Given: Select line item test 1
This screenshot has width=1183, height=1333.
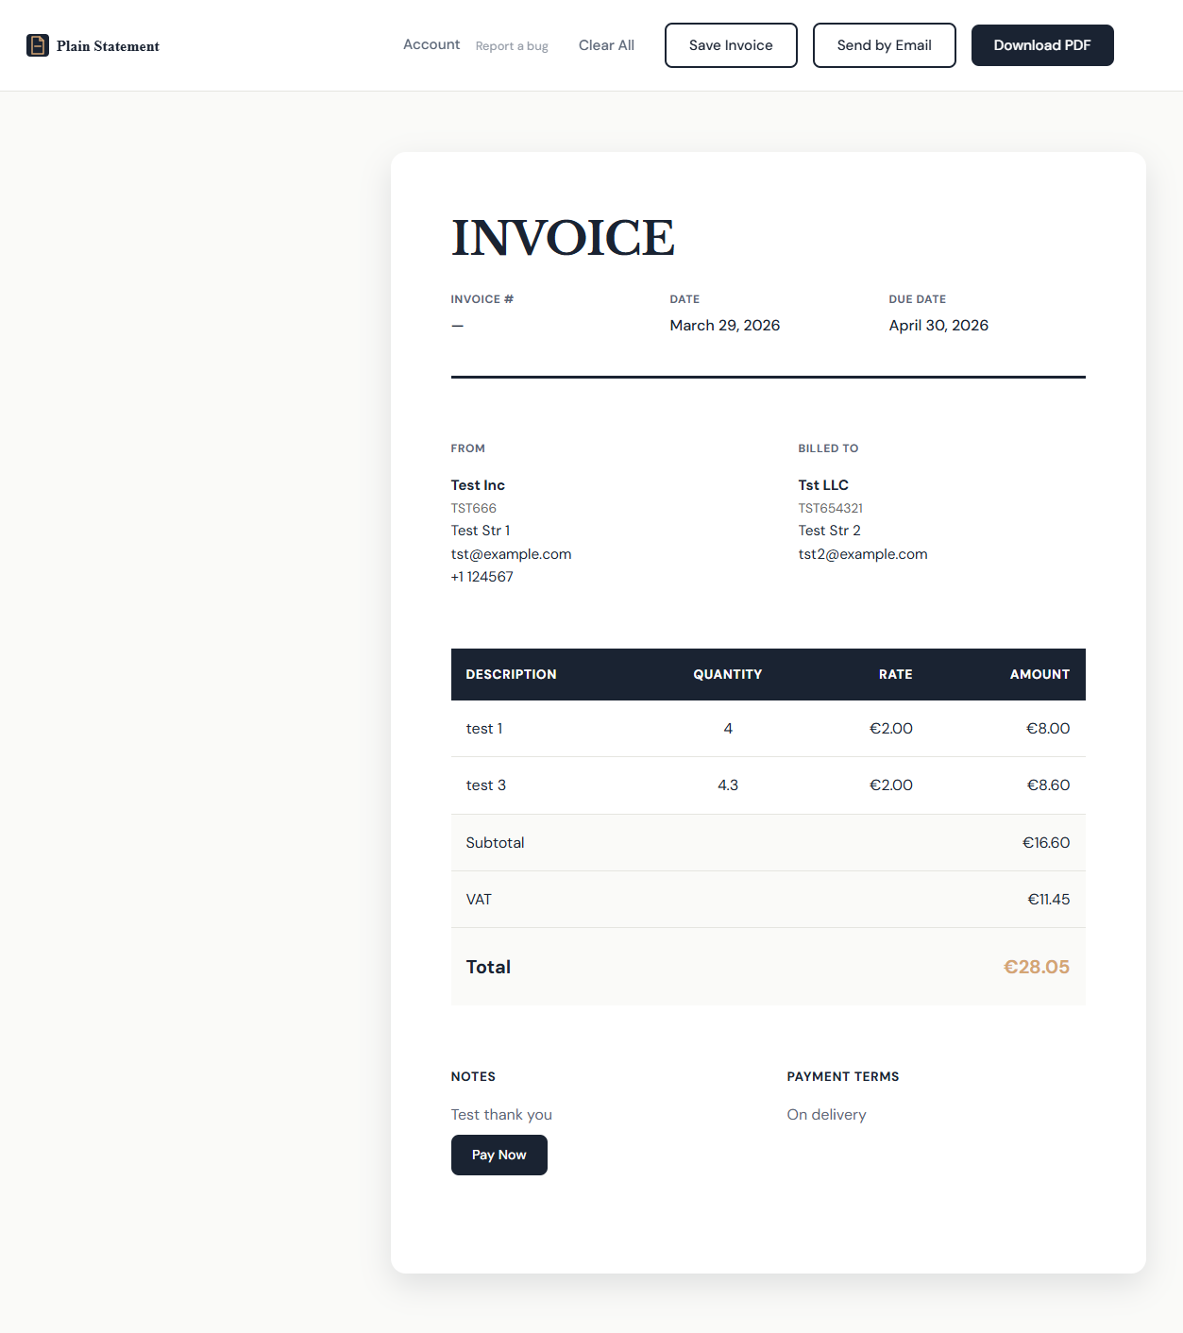Looking at the screenshot, I should pyautogui.click(x=484, y=729).
